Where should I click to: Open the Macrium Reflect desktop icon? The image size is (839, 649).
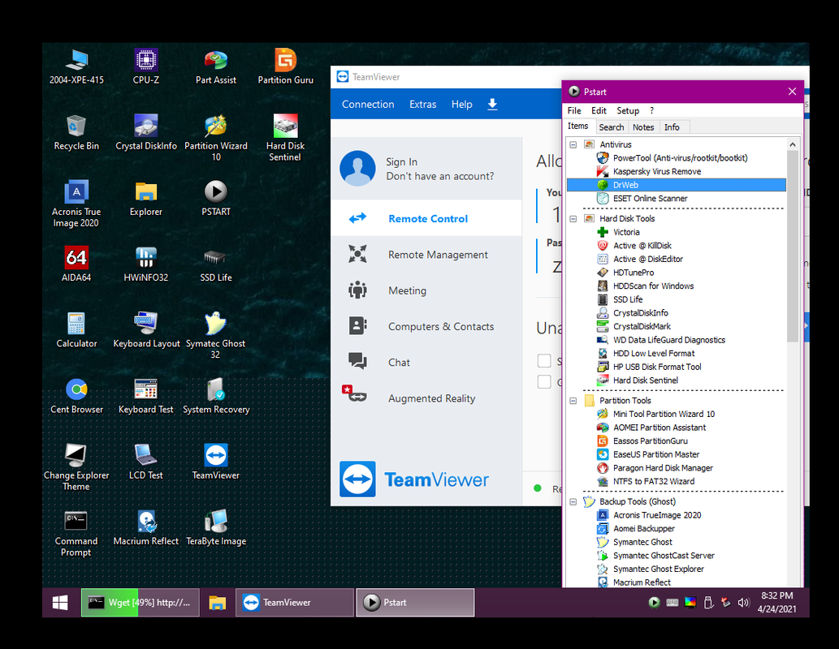146,527
